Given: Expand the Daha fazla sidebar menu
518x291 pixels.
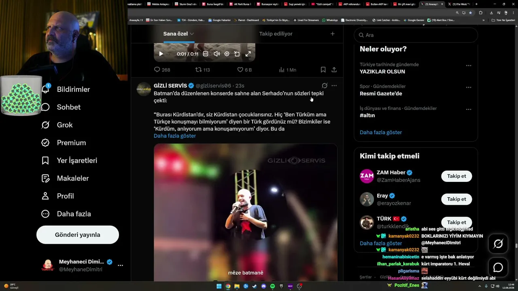Looking at the screenshot, I should 66,214.
